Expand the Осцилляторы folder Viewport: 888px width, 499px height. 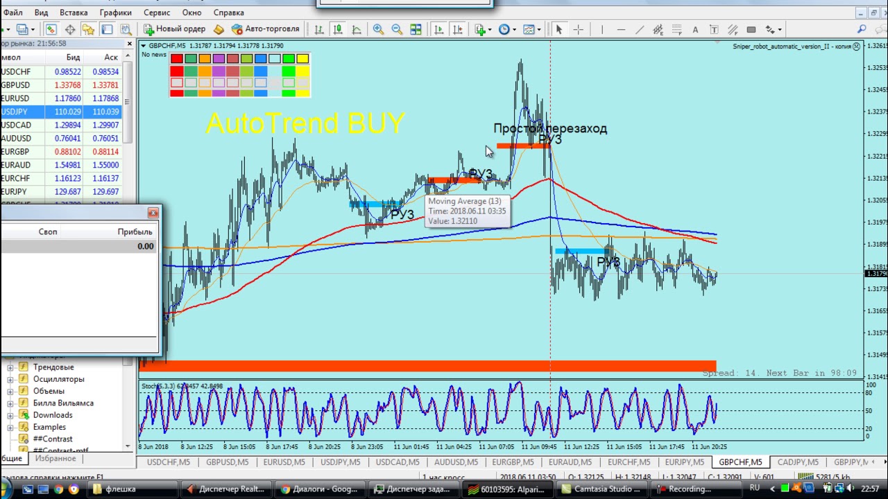click(10, 379)
